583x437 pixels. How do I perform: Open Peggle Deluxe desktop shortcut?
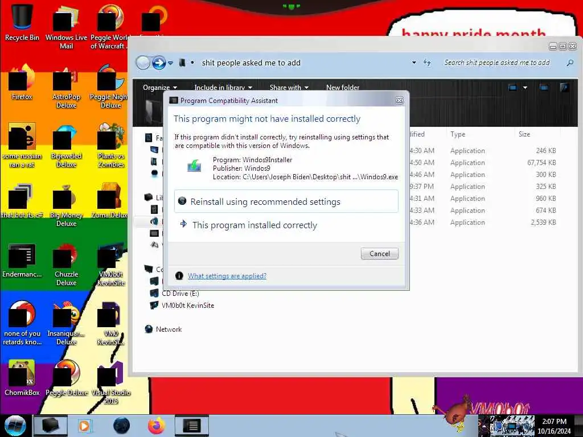(x=66, y=378)
